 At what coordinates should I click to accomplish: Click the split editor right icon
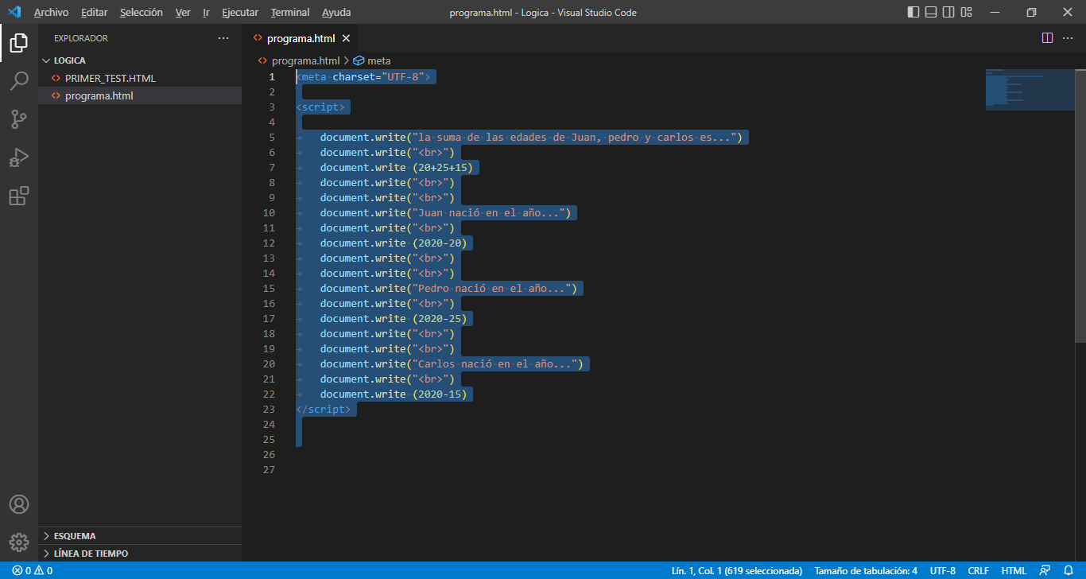(1047, 38)
